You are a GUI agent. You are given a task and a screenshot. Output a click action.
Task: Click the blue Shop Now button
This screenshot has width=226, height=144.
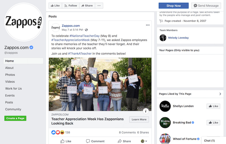point(173,6)
